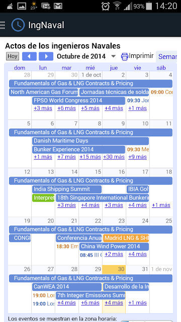Open the China Wind Power 2014 event
This screenshot has height=322, width=181.
(x=114, y=247)
